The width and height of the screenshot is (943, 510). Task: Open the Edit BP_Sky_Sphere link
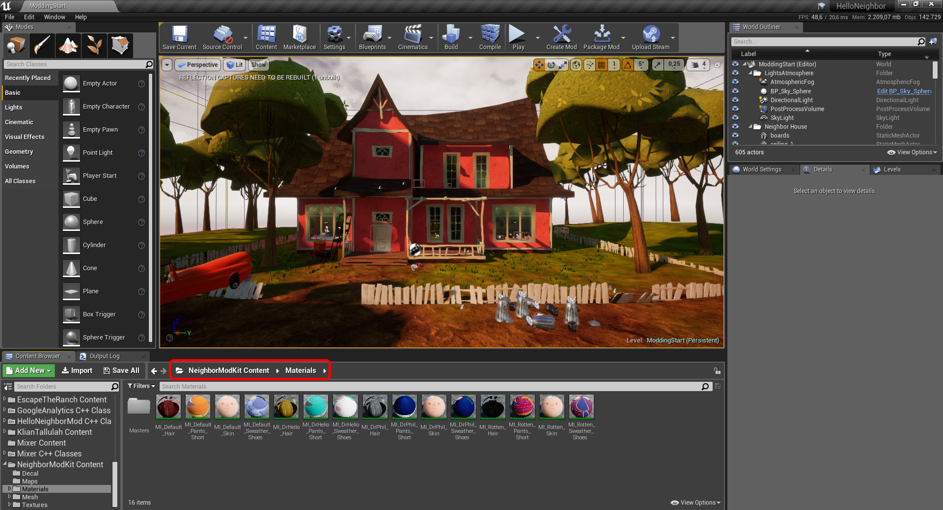coord(904,91)
